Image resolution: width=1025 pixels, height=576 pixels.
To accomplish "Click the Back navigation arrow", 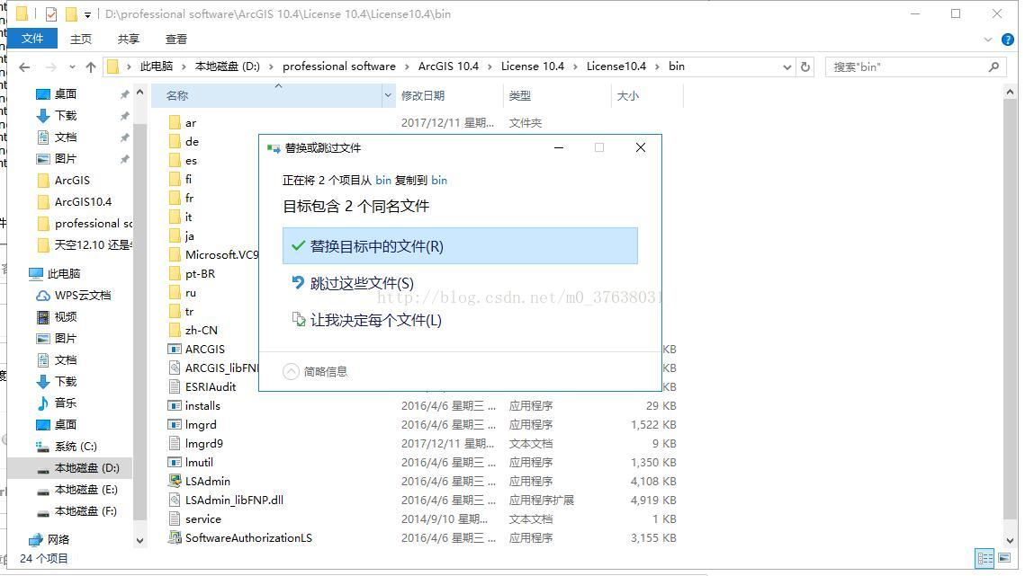I will coord(24,66).
